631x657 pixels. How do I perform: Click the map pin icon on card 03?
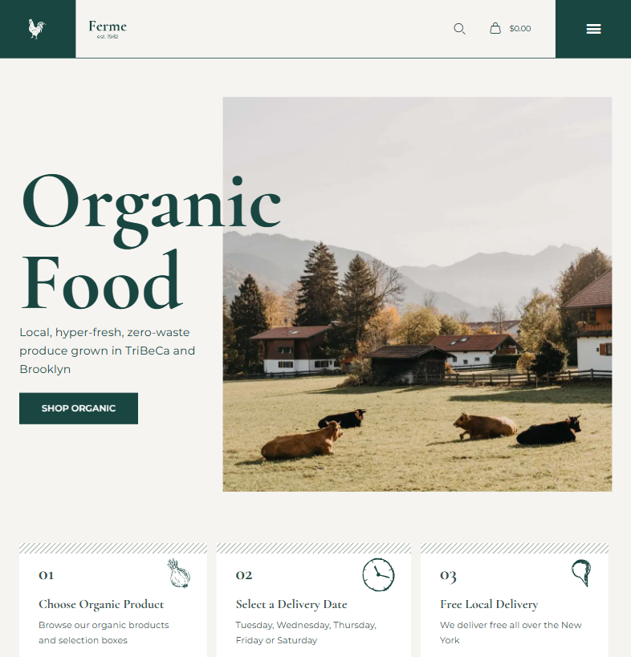(x=581, y=573)
